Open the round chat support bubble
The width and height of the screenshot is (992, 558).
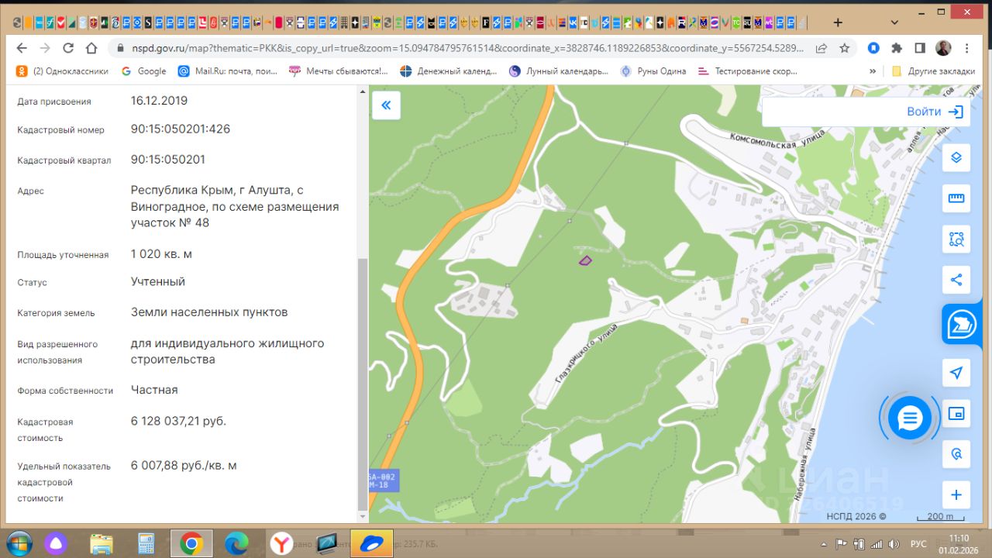coord(909,418)
